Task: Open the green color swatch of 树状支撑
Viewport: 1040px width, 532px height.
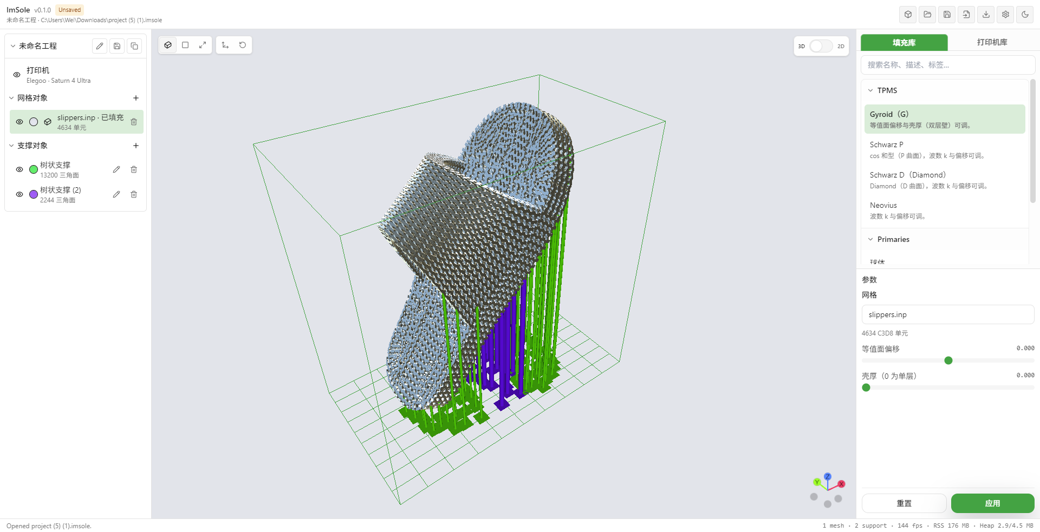Action: click(x=34, y=169)
